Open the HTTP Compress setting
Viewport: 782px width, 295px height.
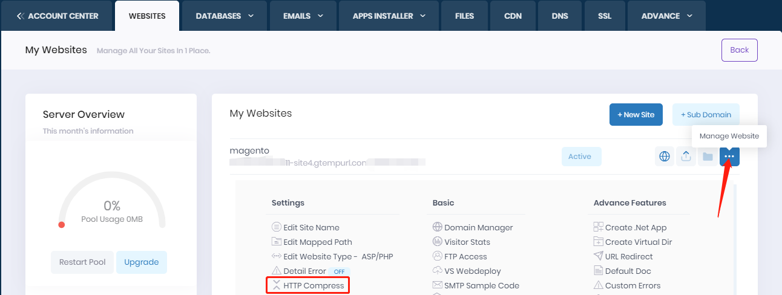(314, 286)
